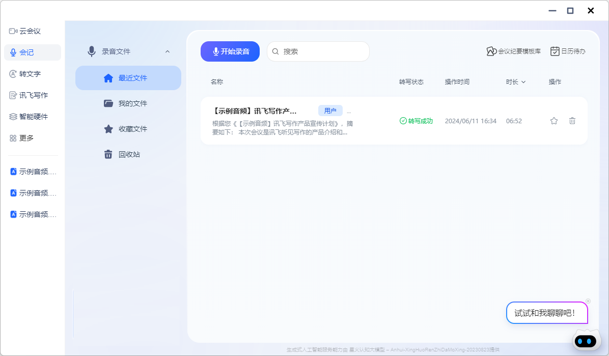Image resolution: width=609 pixels, height=356 pixels.
Task: Click the 名称 column header
Action: (x=217, y=81)
